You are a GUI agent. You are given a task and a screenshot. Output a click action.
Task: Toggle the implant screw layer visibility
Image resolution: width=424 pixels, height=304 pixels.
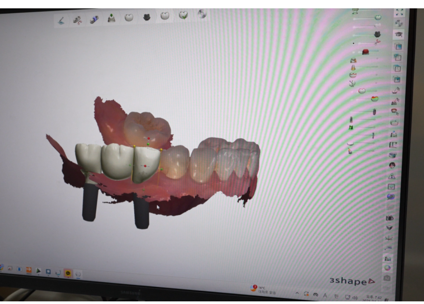coord(374,111)
